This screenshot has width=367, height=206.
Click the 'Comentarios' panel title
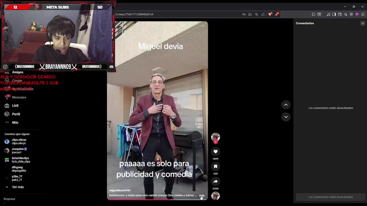click(305, 23)
